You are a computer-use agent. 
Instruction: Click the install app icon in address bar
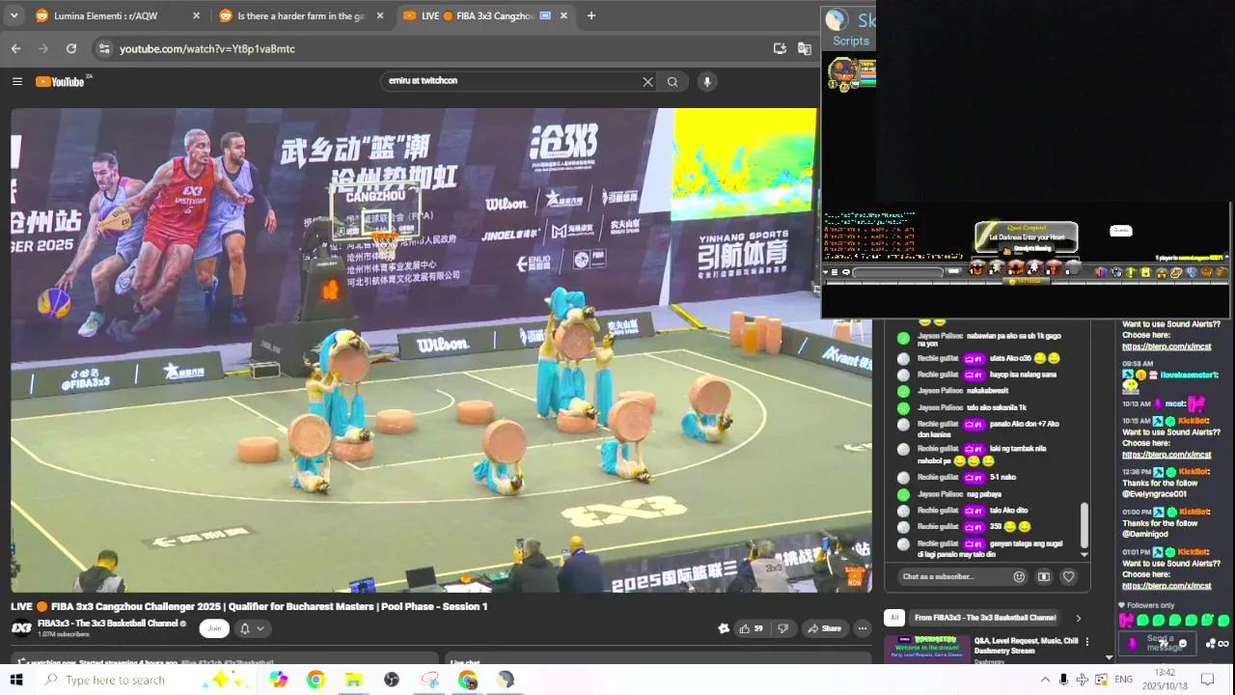[780, 48]
